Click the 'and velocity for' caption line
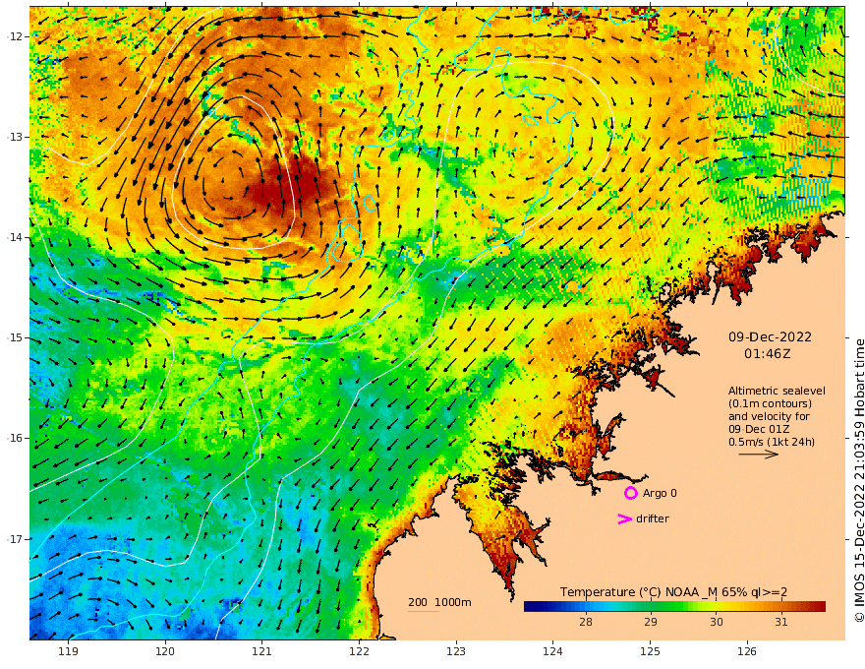Image resolution: width=865 pixels, height=669 pixels. [x=769, y=416]
